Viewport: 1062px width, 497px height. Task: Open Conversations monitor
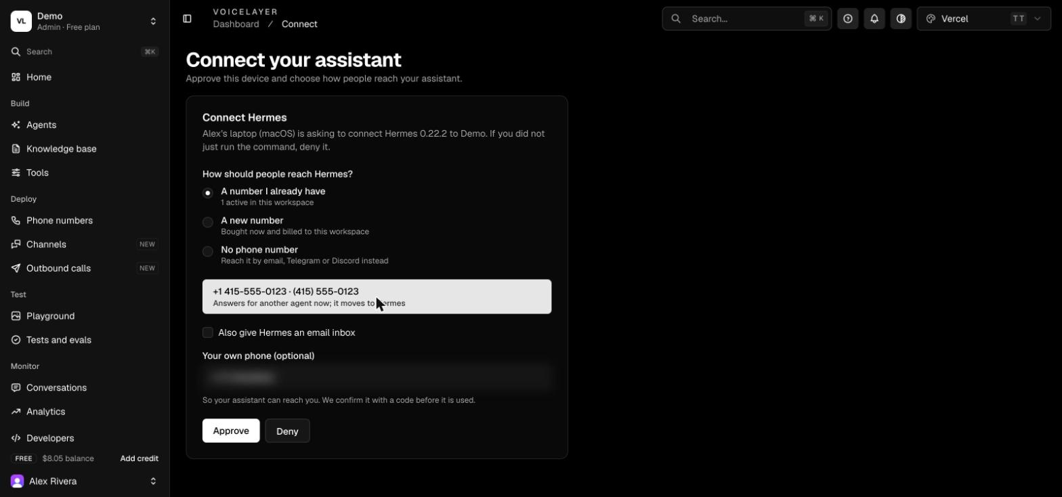tap(85, 388)
